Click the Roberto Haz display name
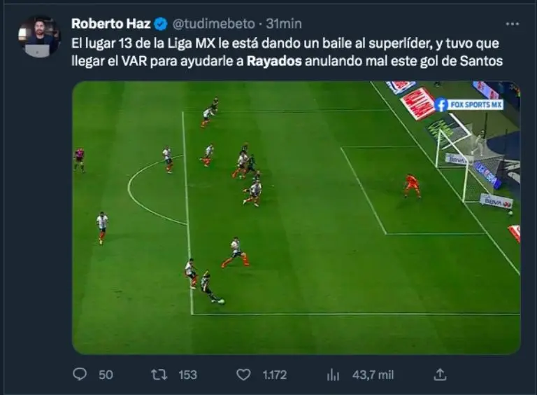Viewport: 537px width, 395px height. (x=110, y=24)
